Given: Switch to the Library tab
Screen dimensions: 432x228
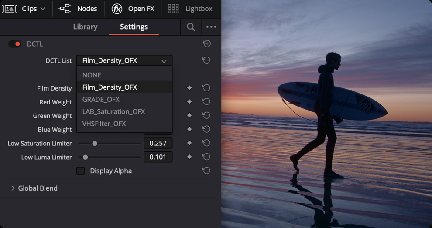Looking at the screenshot, I should [x=85, y=27].
